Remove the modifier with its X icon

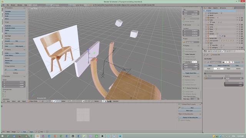click(243, 62)
